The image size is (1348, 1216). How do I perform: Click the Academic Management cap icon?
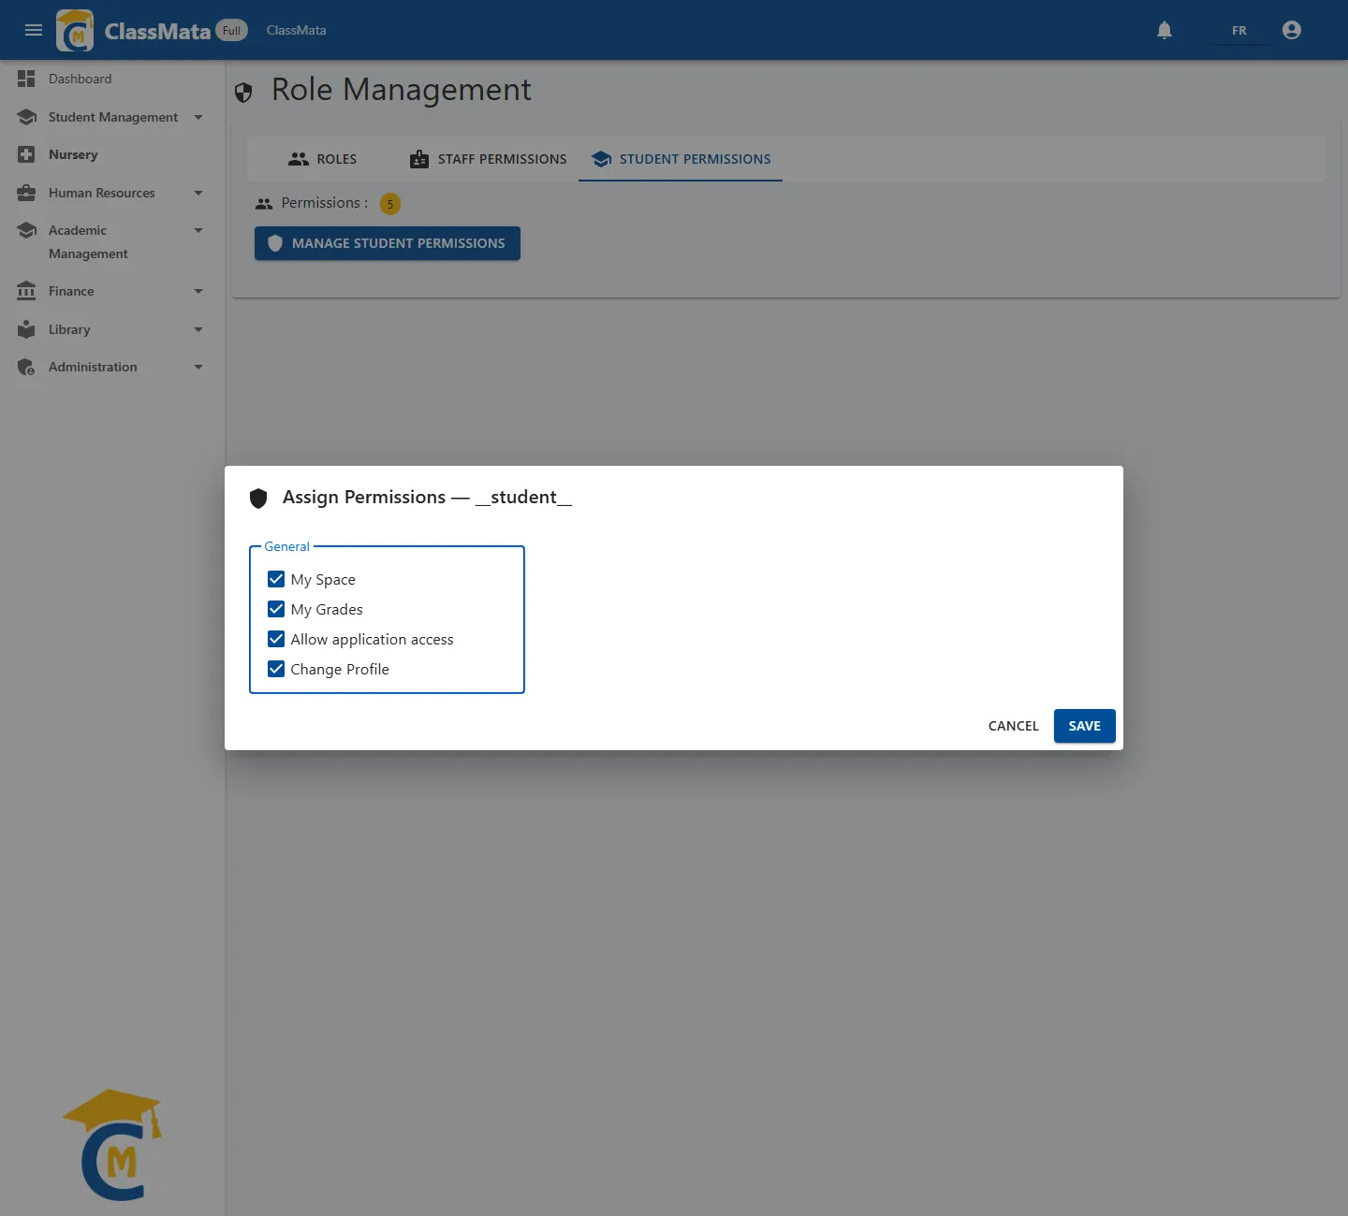coord(26,230)
